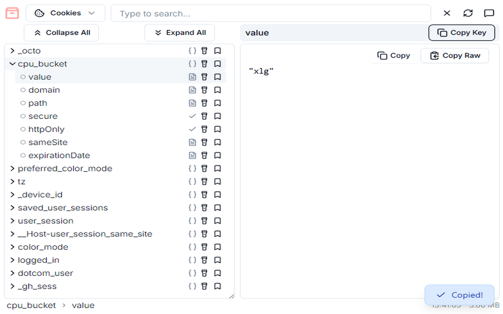Click inside the search field

click(x=271, y=13)
